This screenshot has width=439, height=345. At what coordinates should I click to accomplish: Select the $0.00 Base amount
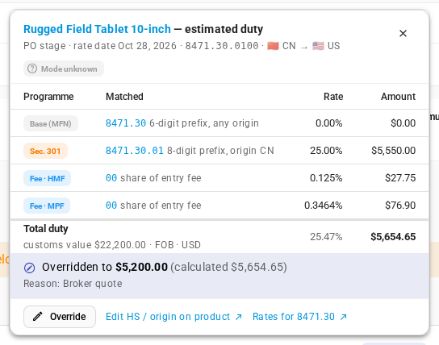click(x=403, y=123)
